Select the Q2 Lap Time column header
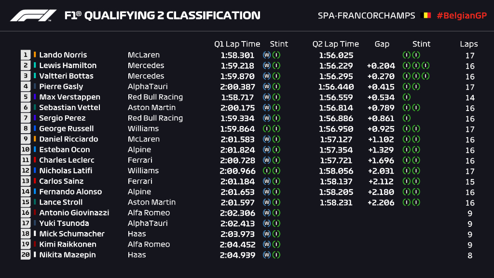This screenshot has width=494, height=278. [x=335, y=44]
